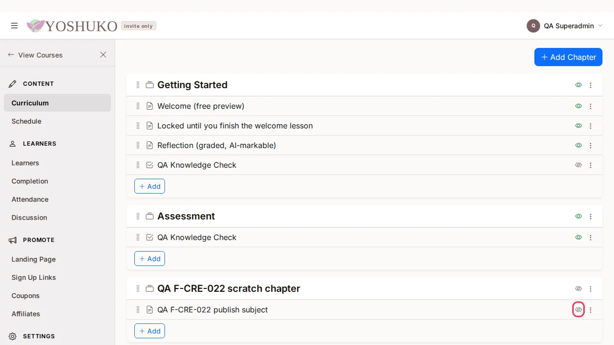This screenshot has height=345, width=614.
Task: Click the drag handle of Assessment chapter
Action: tap(138, 216)
